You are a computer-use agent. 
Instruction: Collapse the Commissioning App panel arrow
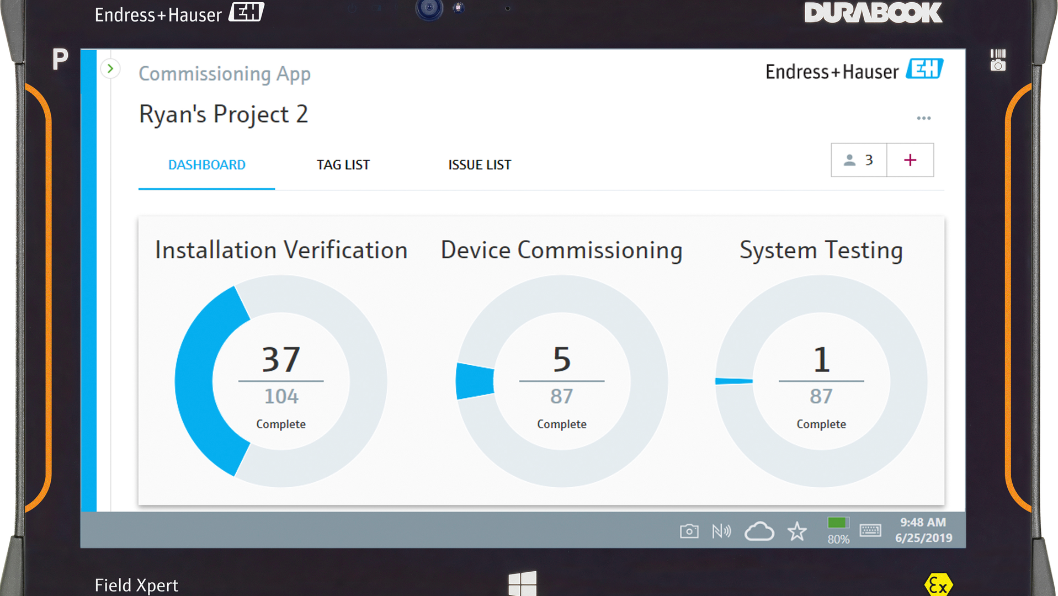[x=110, y=69]
